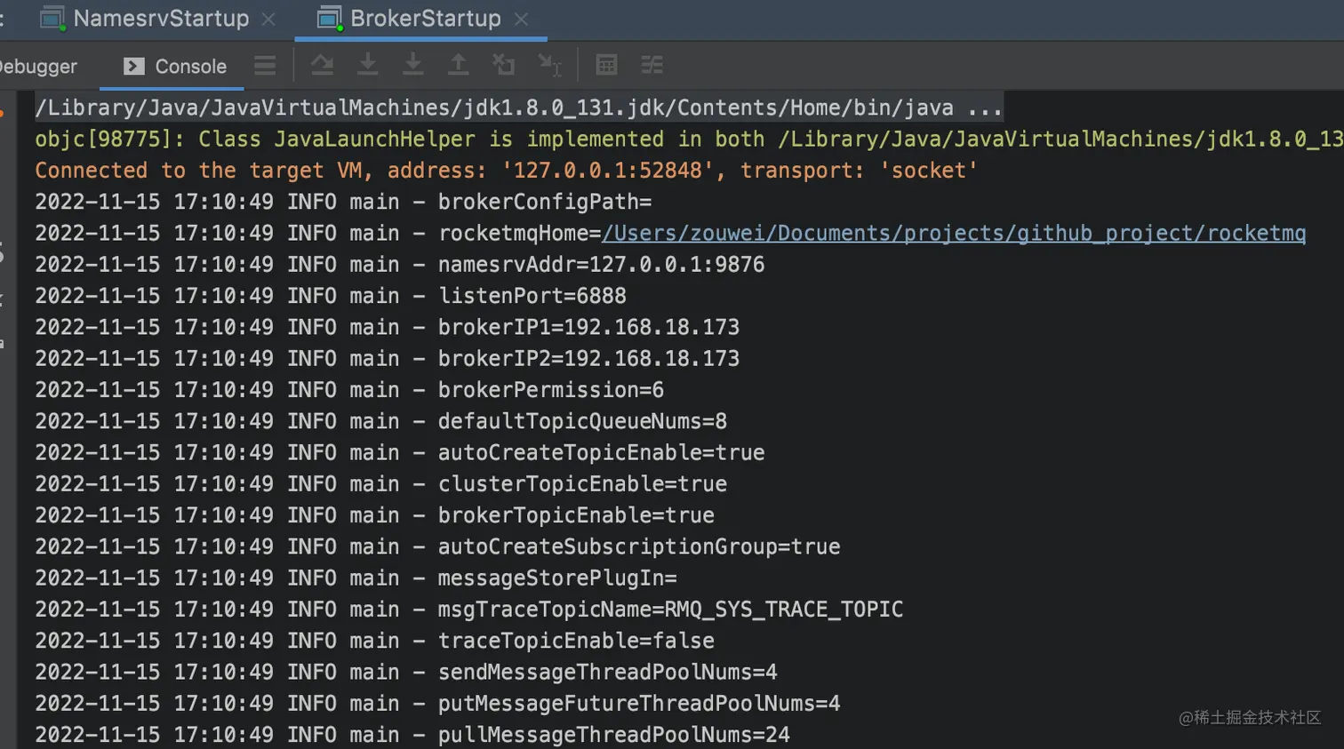Click the namesrvAddr=127.0.0.1:9876 log line
This screenshot has width=1344, height=749.
pos(601,265)
